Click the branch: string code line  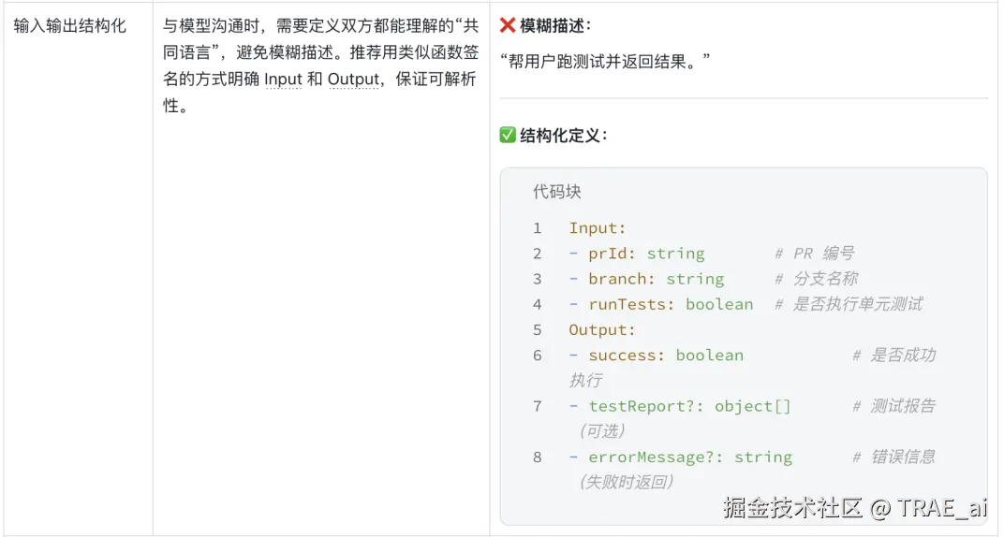pos(656,279)
